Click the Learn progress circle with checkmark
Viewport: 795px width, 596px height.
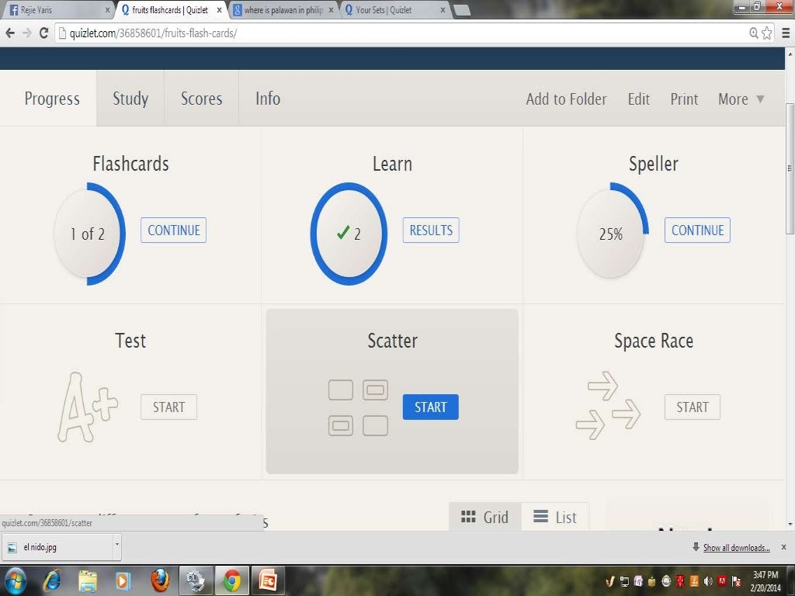point(349,234)
